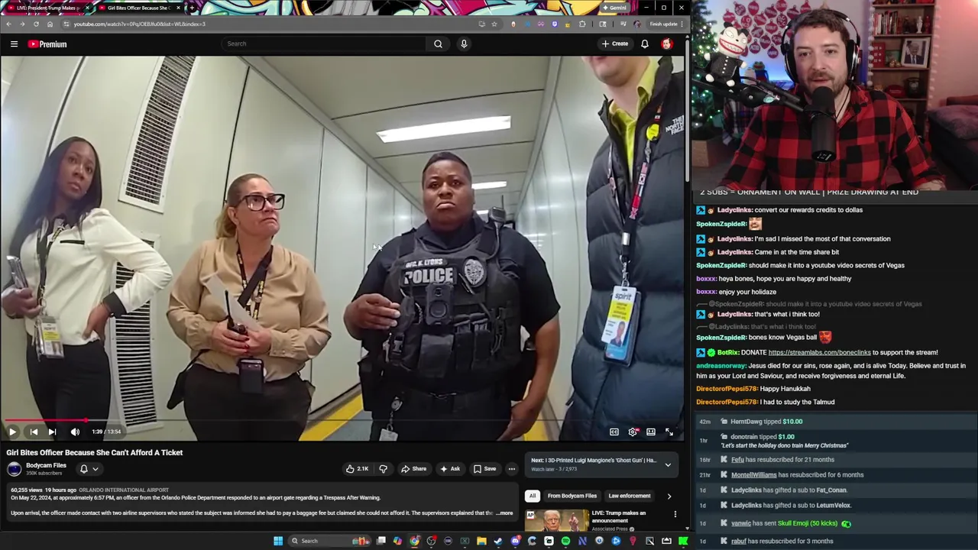Open video player settings gear
Screen dimensions: 978x550
[x=633, y=432]
